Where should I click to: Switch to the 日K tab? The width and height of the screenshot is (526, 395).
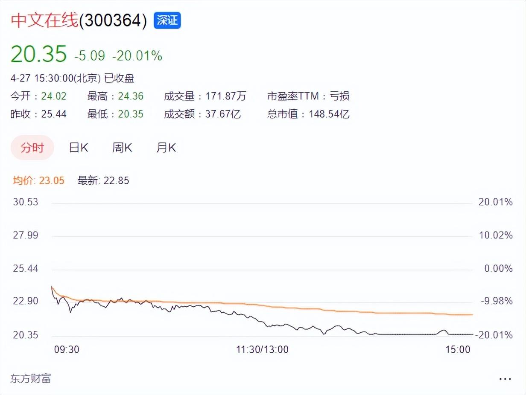click(x=79, y=148)
